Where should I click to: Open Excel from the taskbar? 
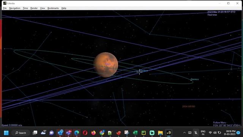tap(135, 133)
